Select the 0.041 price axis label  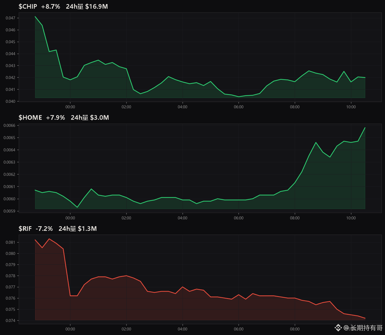[x=11, y=90]
